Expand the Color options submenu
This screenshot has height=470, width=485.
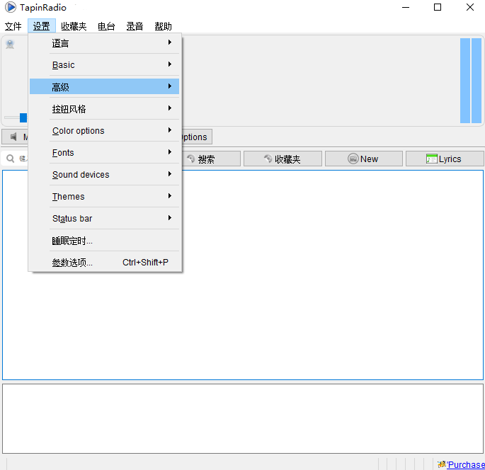pos(105,131)
